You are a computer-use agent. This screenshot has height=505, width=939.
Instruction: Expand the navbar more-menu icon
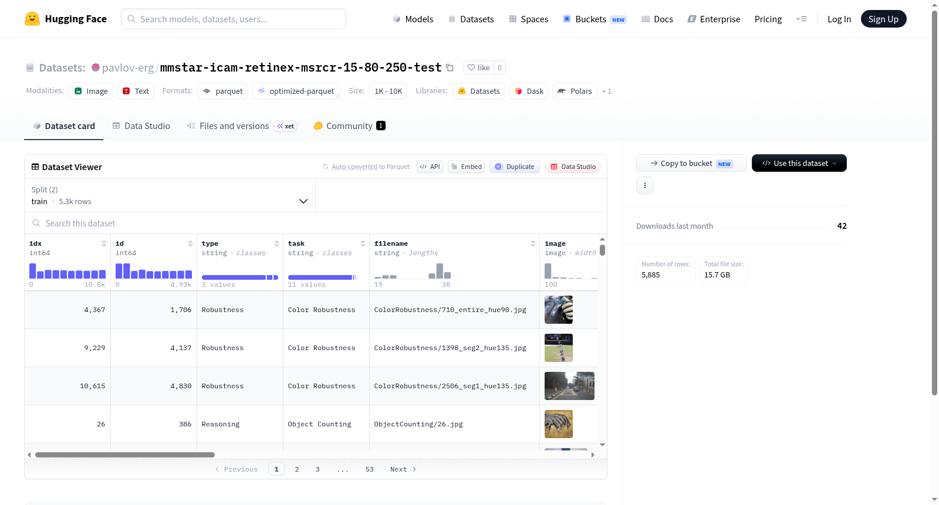[x=801, y=19]
